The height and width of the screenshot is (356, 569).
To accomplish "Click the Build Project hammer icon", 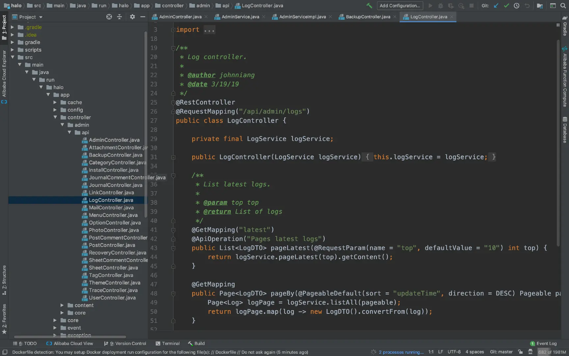I will 369,6.
